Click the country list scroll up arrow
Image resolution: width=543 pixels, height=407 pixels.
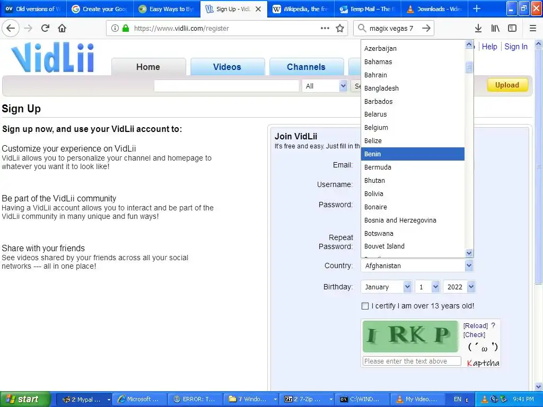(x=469, y=45)
